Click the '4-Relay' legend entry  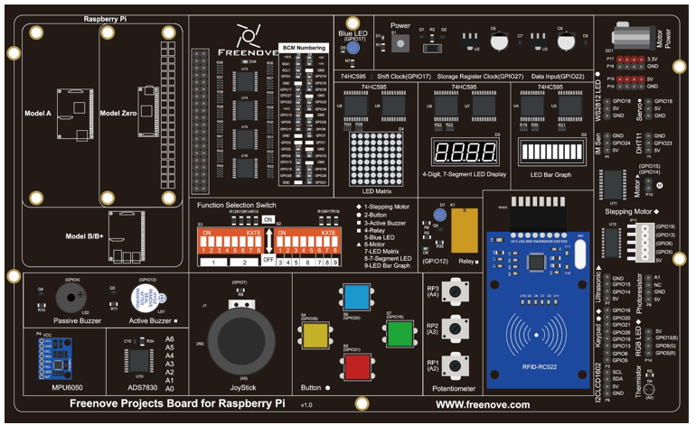point(374,230)
